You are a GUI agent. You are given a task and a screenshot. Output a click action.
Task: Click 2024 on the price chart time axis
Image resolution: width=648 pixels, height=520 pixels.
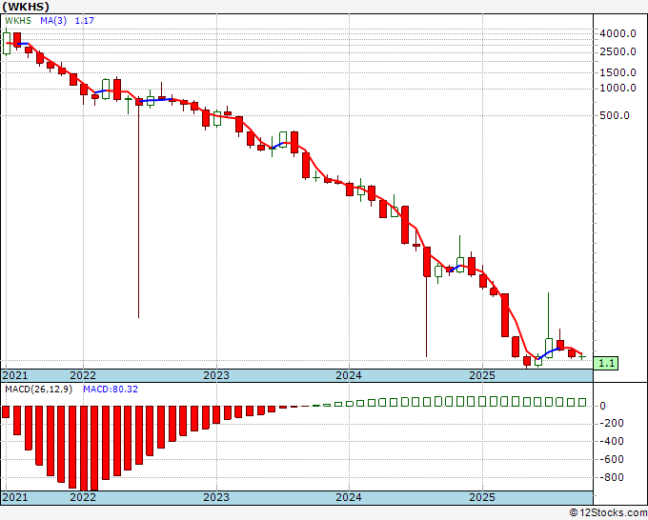[x=349, y=375]
